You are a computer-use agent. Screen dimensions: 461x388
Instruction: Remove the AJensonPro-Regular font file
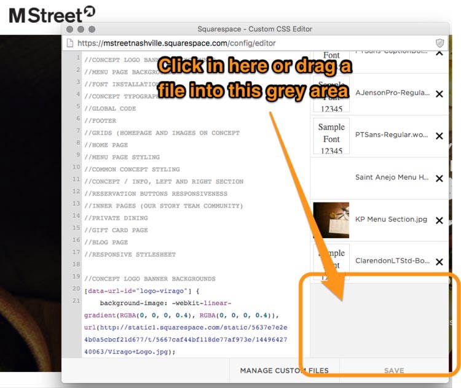[439, 94]
